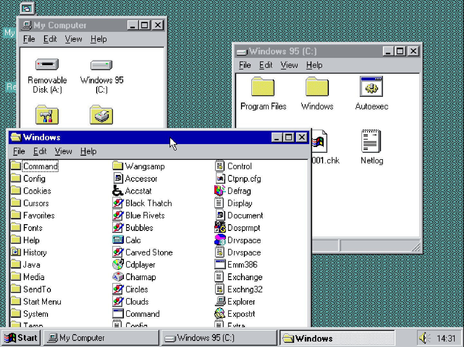The width and height of the screenshot is (464, 347).
Task: Select the Media folder
Action: point(27,277)
